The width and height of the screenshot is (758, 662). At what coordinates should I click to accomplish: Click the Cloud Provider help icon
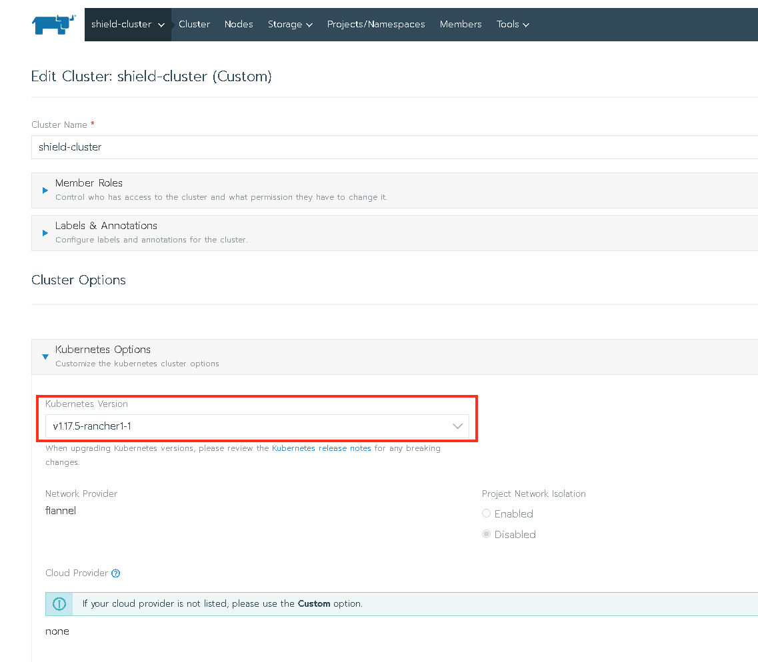(x=115, y=573)
